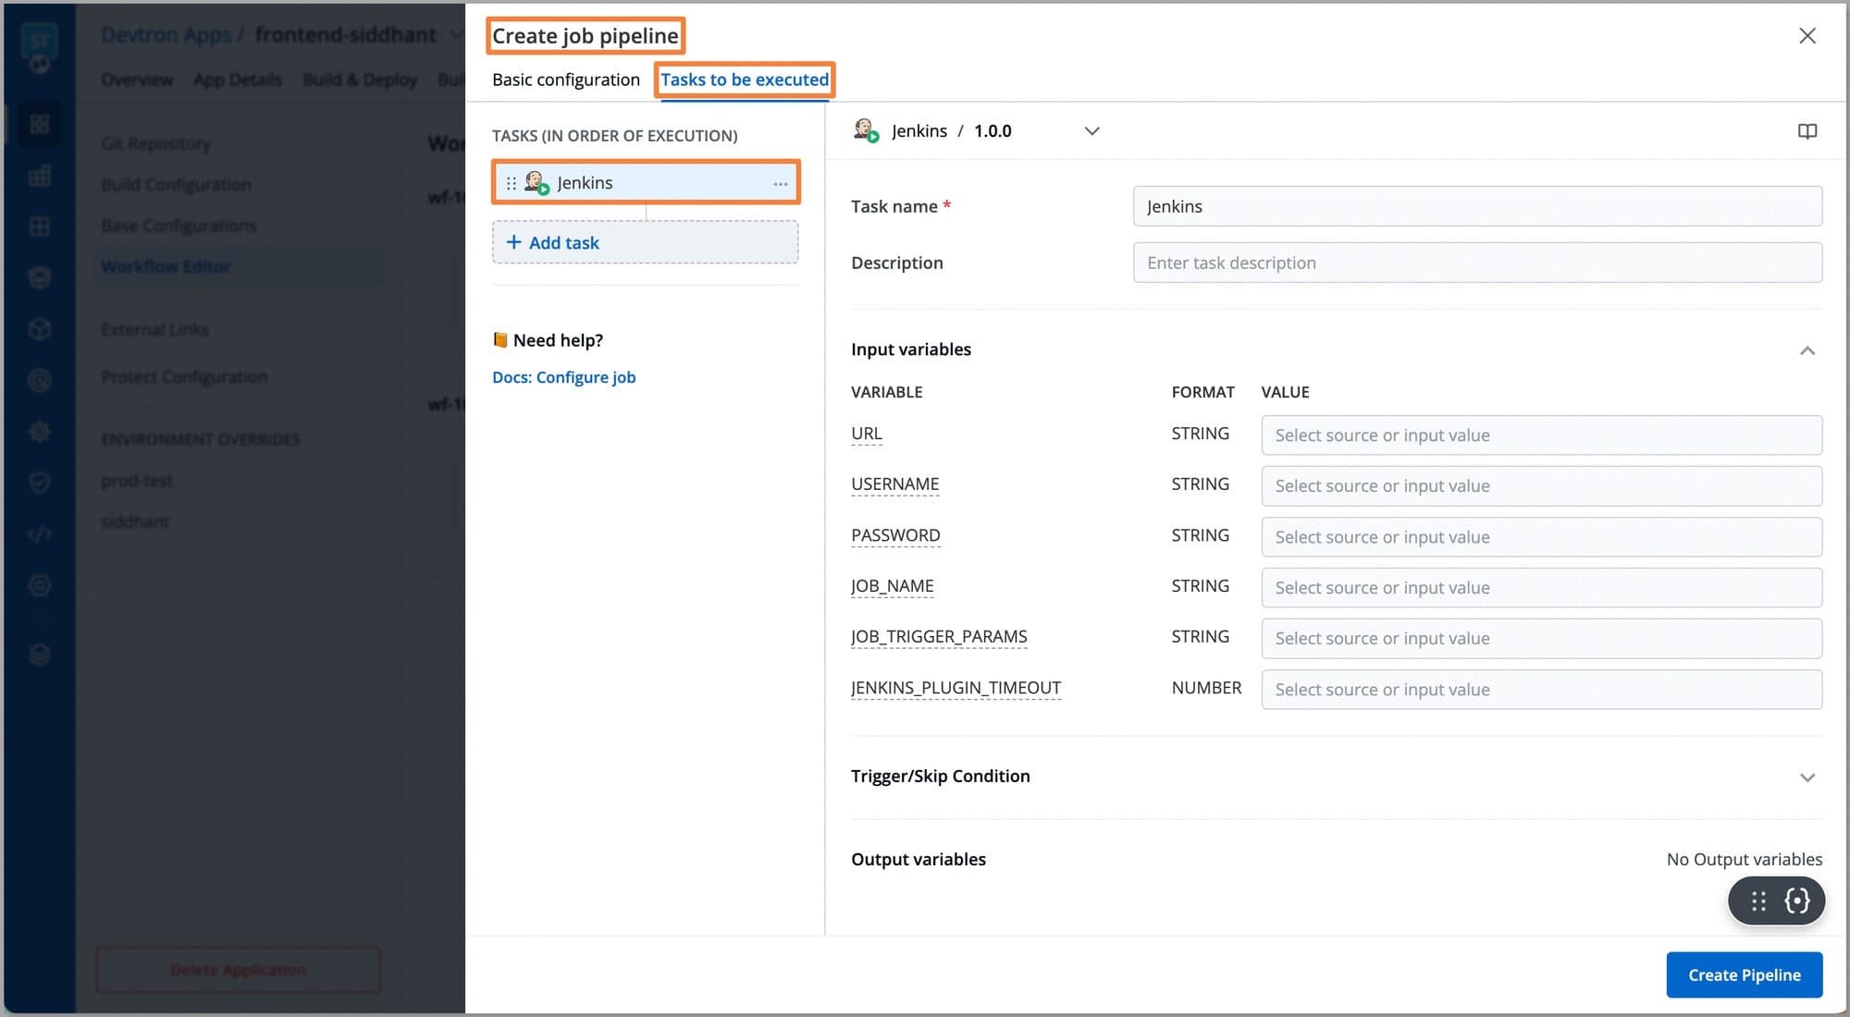Grab the Jenkins task drag handle
1850x1017 pixels.
click(511, 183)
